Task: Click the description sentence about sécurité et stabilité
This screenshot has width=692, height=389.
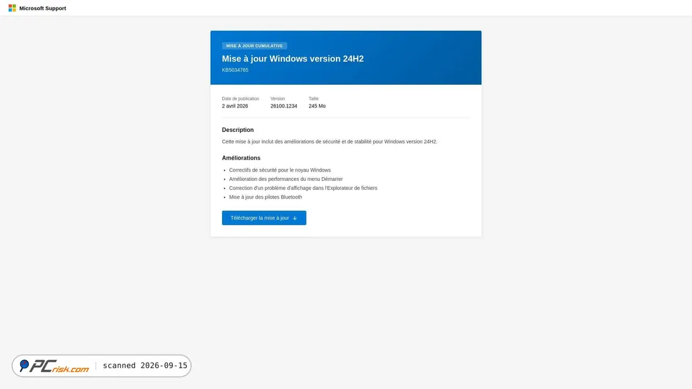Action: (330, 141)
